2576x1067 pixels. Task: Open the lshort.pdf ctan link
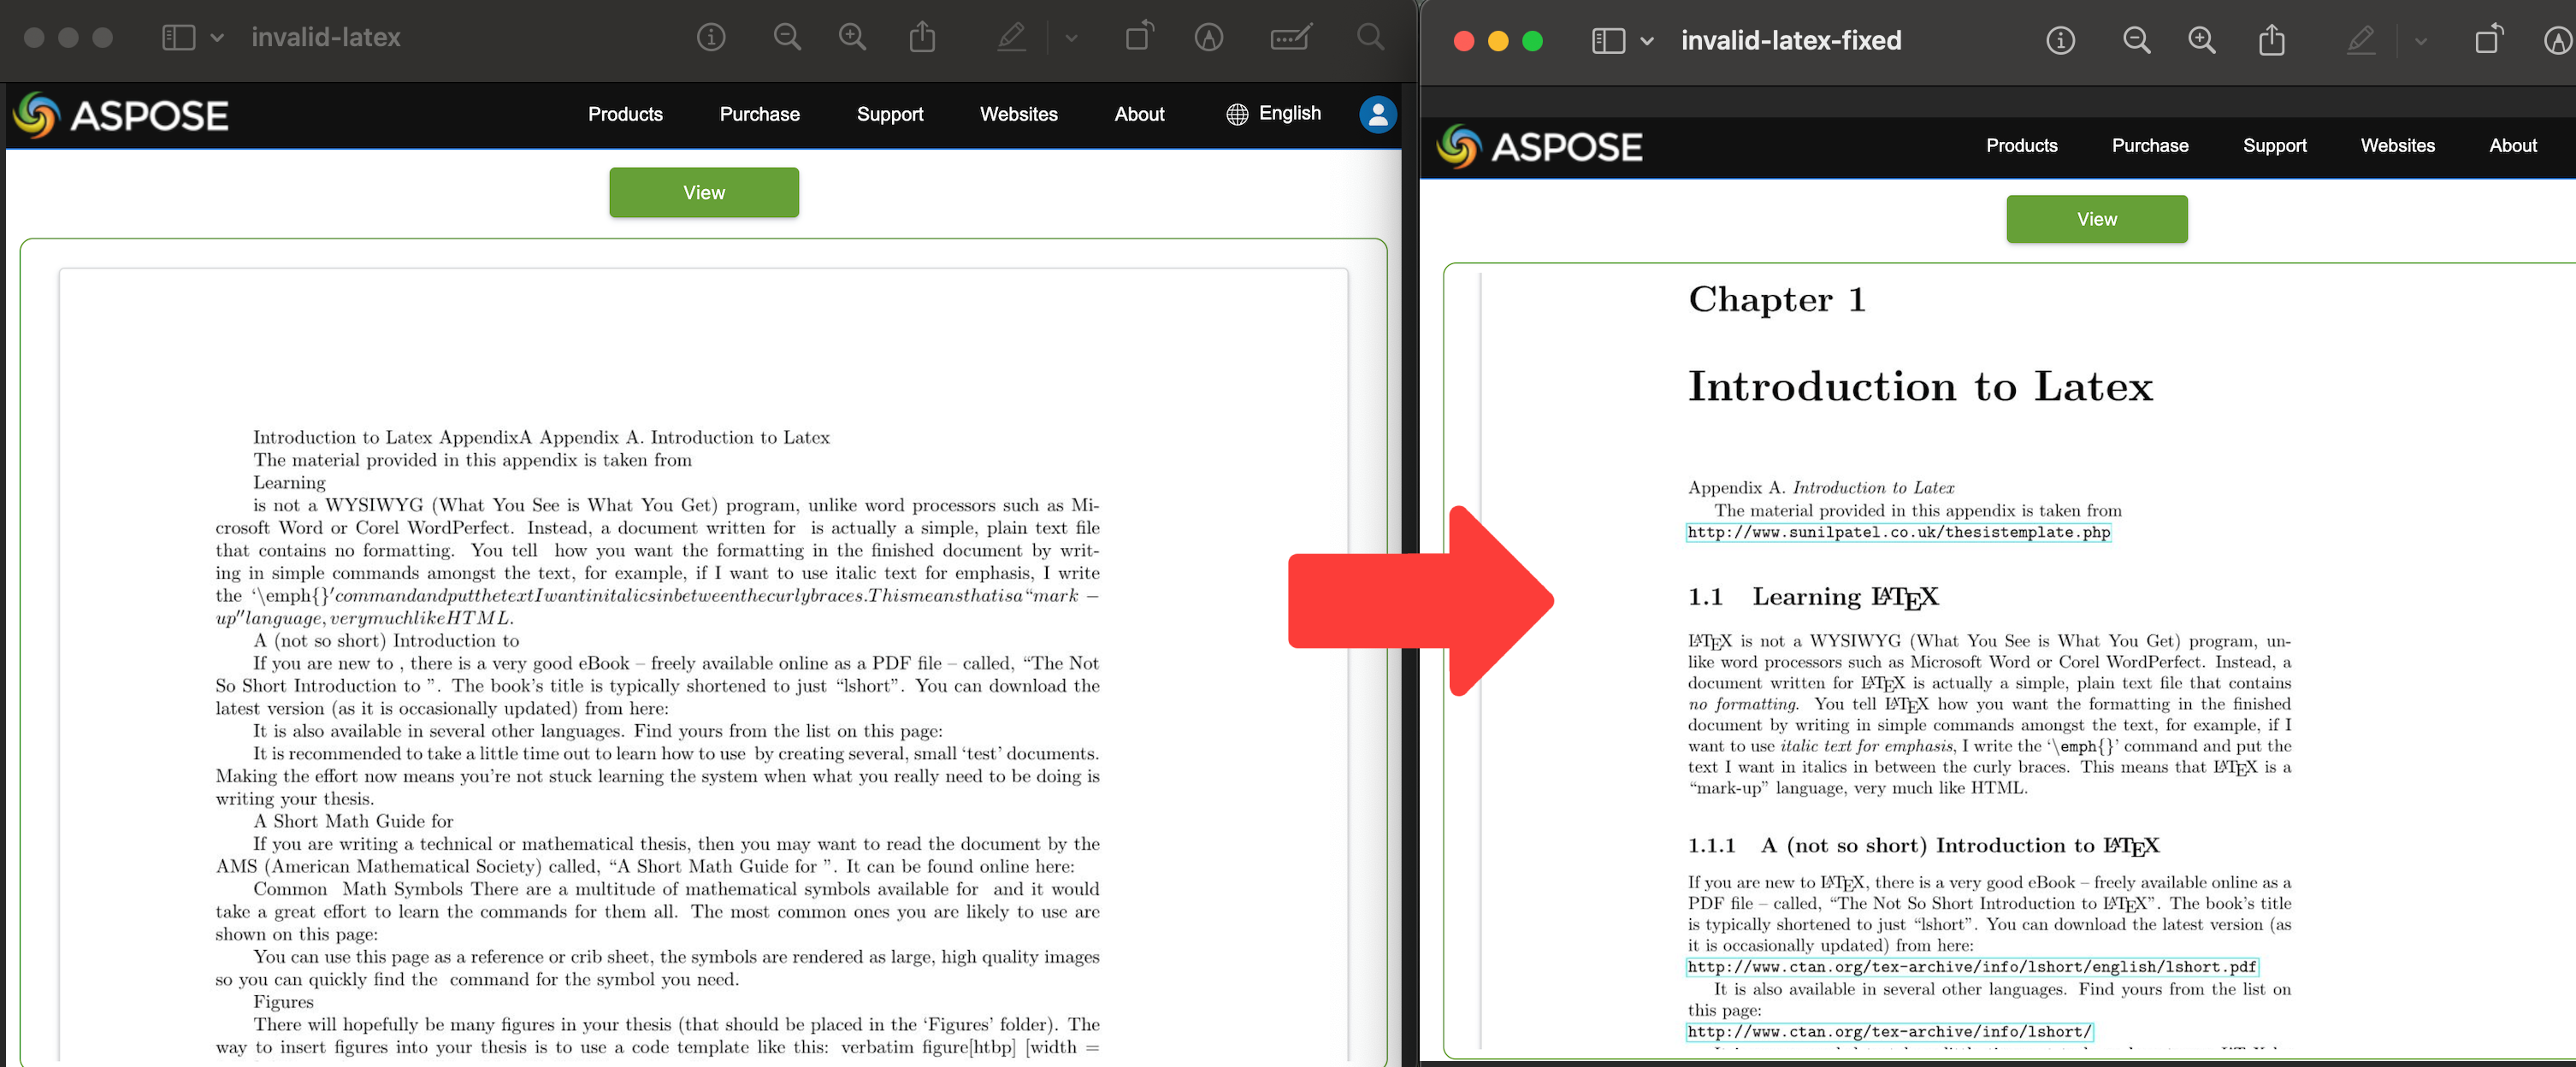pos(1971,967)
